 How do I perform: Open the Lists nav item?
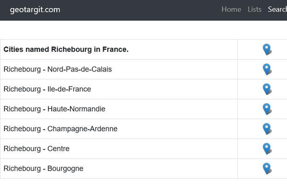pyautogui.click(x=254, y=9)
